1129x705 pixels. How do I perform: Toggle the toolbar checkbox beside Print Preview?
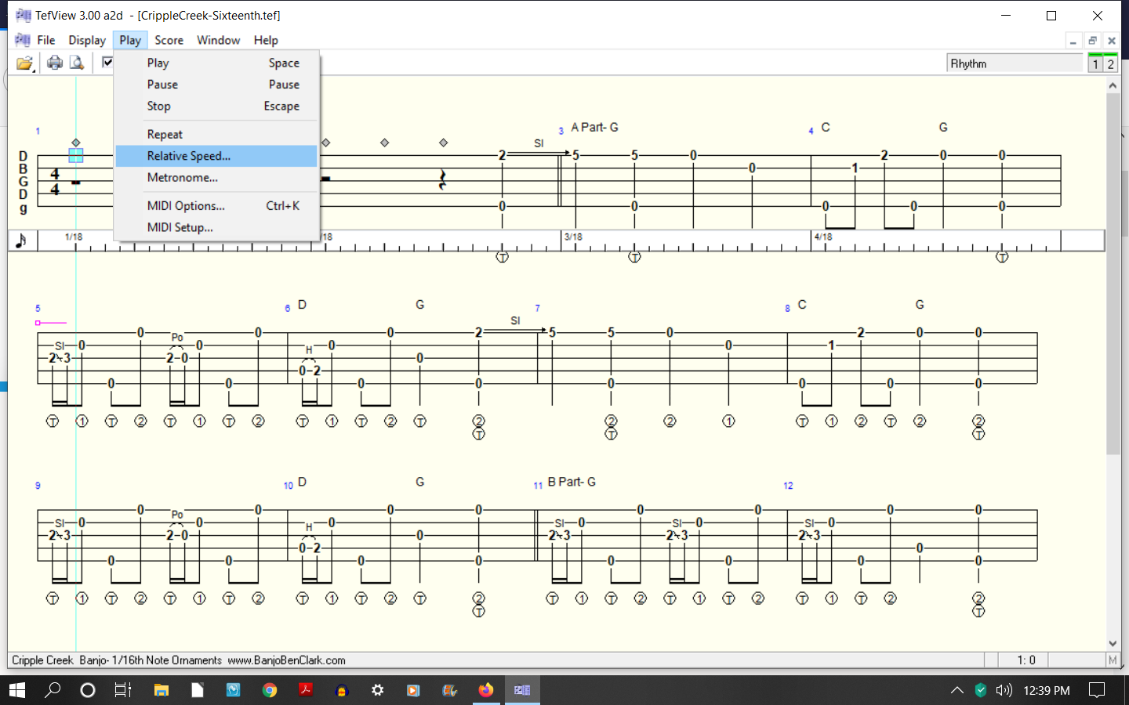click(107, 62)
